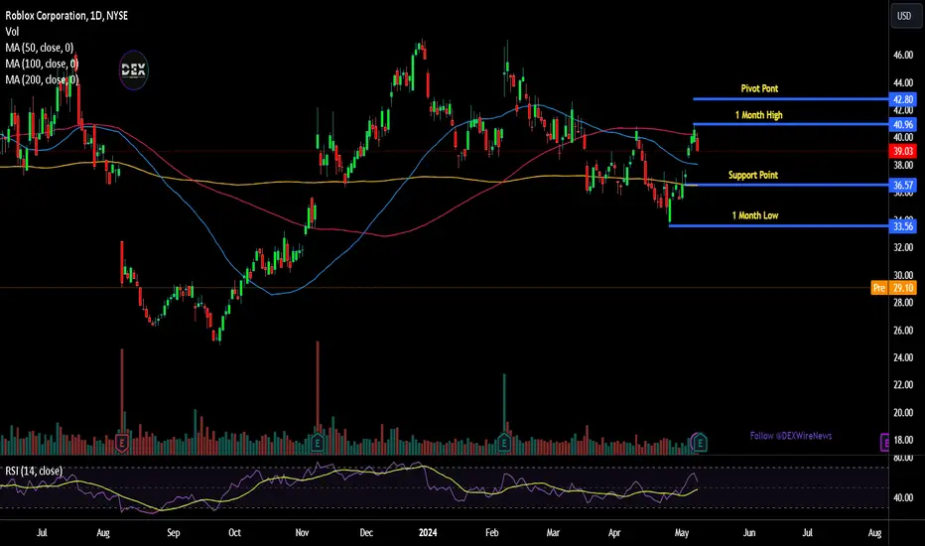
Task: Click the Mar label on time axis
Action: [x=553, y=532]
